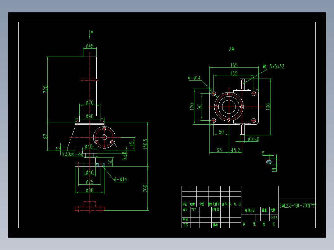Select the '97' height dimension text
Image resolution: width=334 pixels, height=250 pixels.
pos(45,136)
